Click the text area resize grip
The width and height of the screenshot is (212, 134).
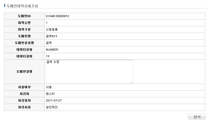(x=131, y=82)
